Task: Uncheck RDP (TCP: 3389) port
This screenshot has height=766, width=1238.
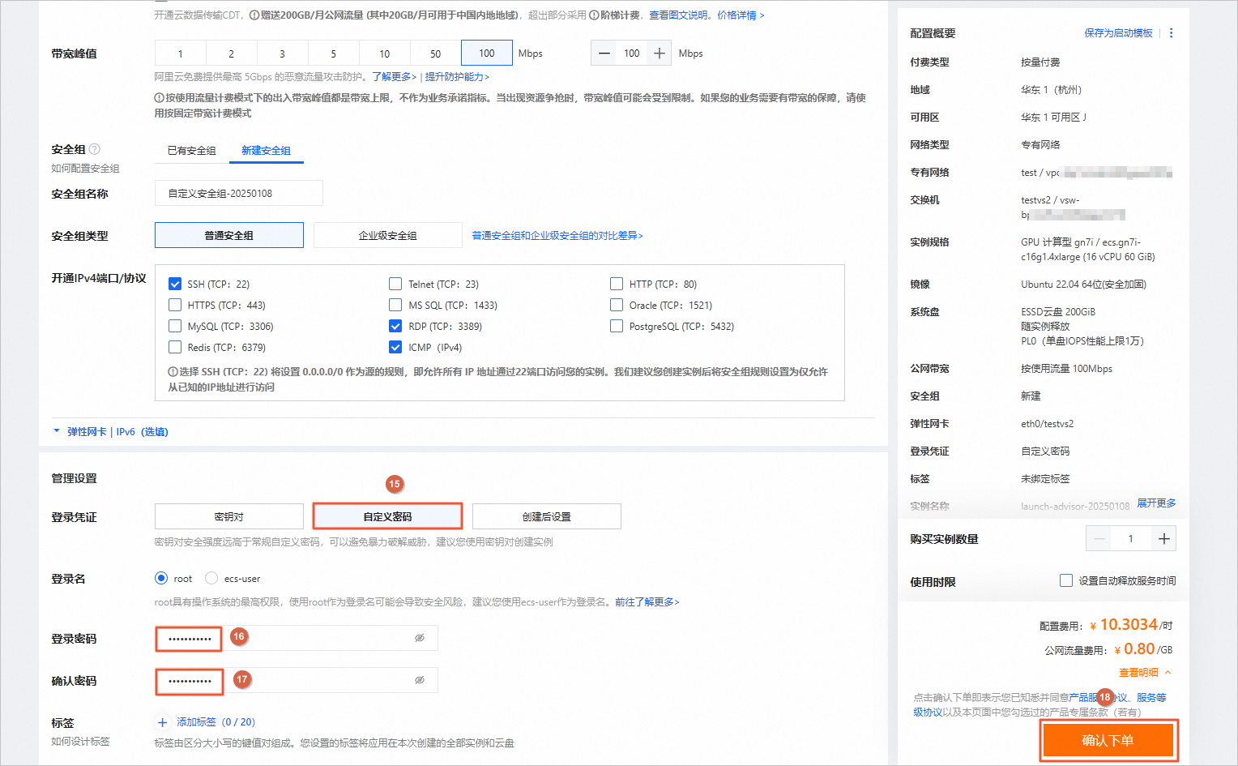Action: coord(395,326)
